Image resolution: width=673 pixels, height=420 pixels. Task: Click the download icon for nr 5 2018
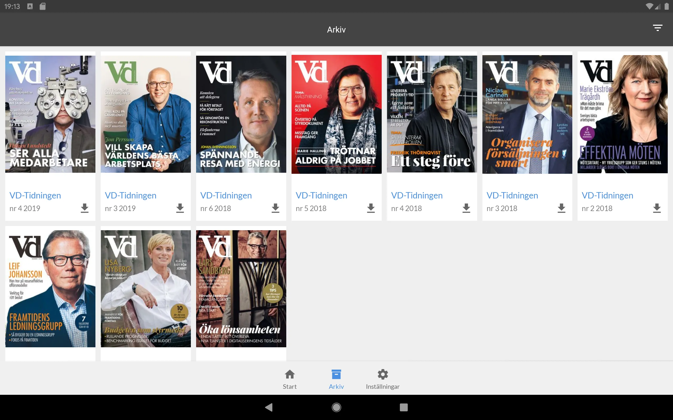(370, 208)
